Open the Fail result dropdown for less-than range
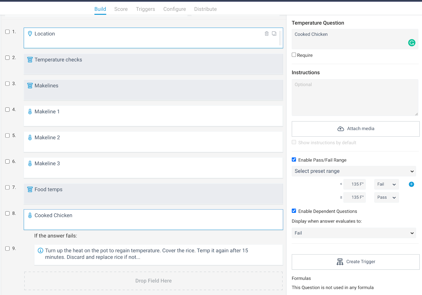The width and height of the screenshot is (422, 295). point(386,184)
